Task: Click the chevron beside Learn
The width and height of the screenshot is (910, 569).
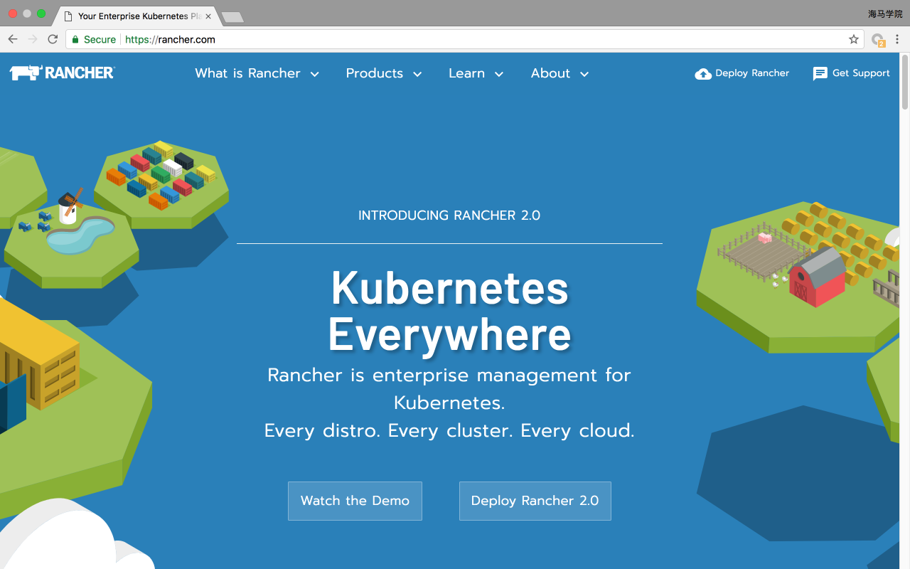Action: (499, 74)
